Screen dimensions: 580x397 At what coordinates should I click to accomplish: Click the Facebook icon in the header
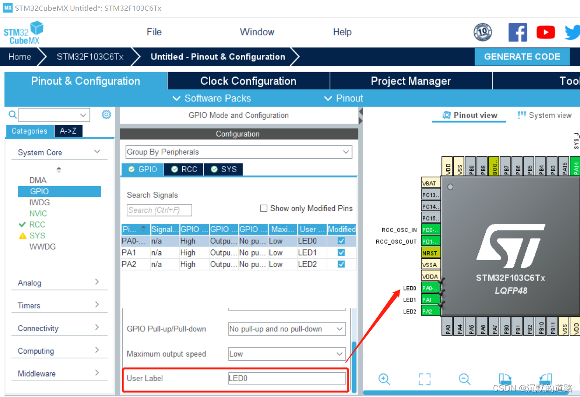pyautogui.click(x=518, y=33)
